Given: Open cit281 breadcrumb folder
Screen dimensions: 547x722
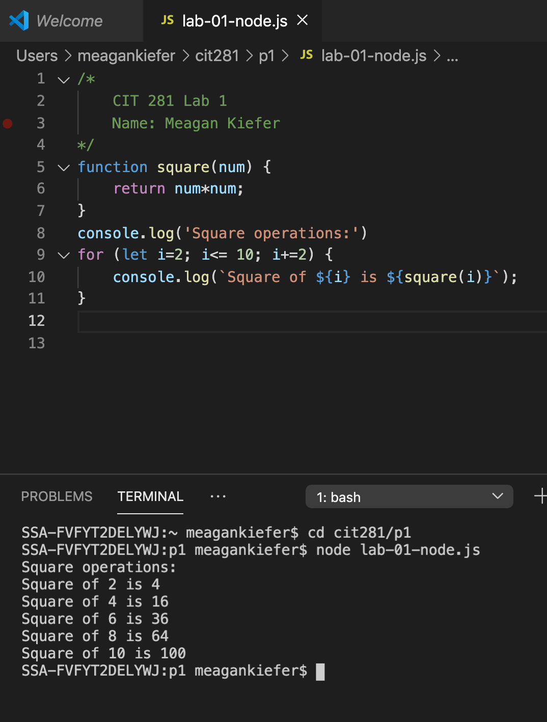Looking at the screenshot, I should tap(217, 55).
